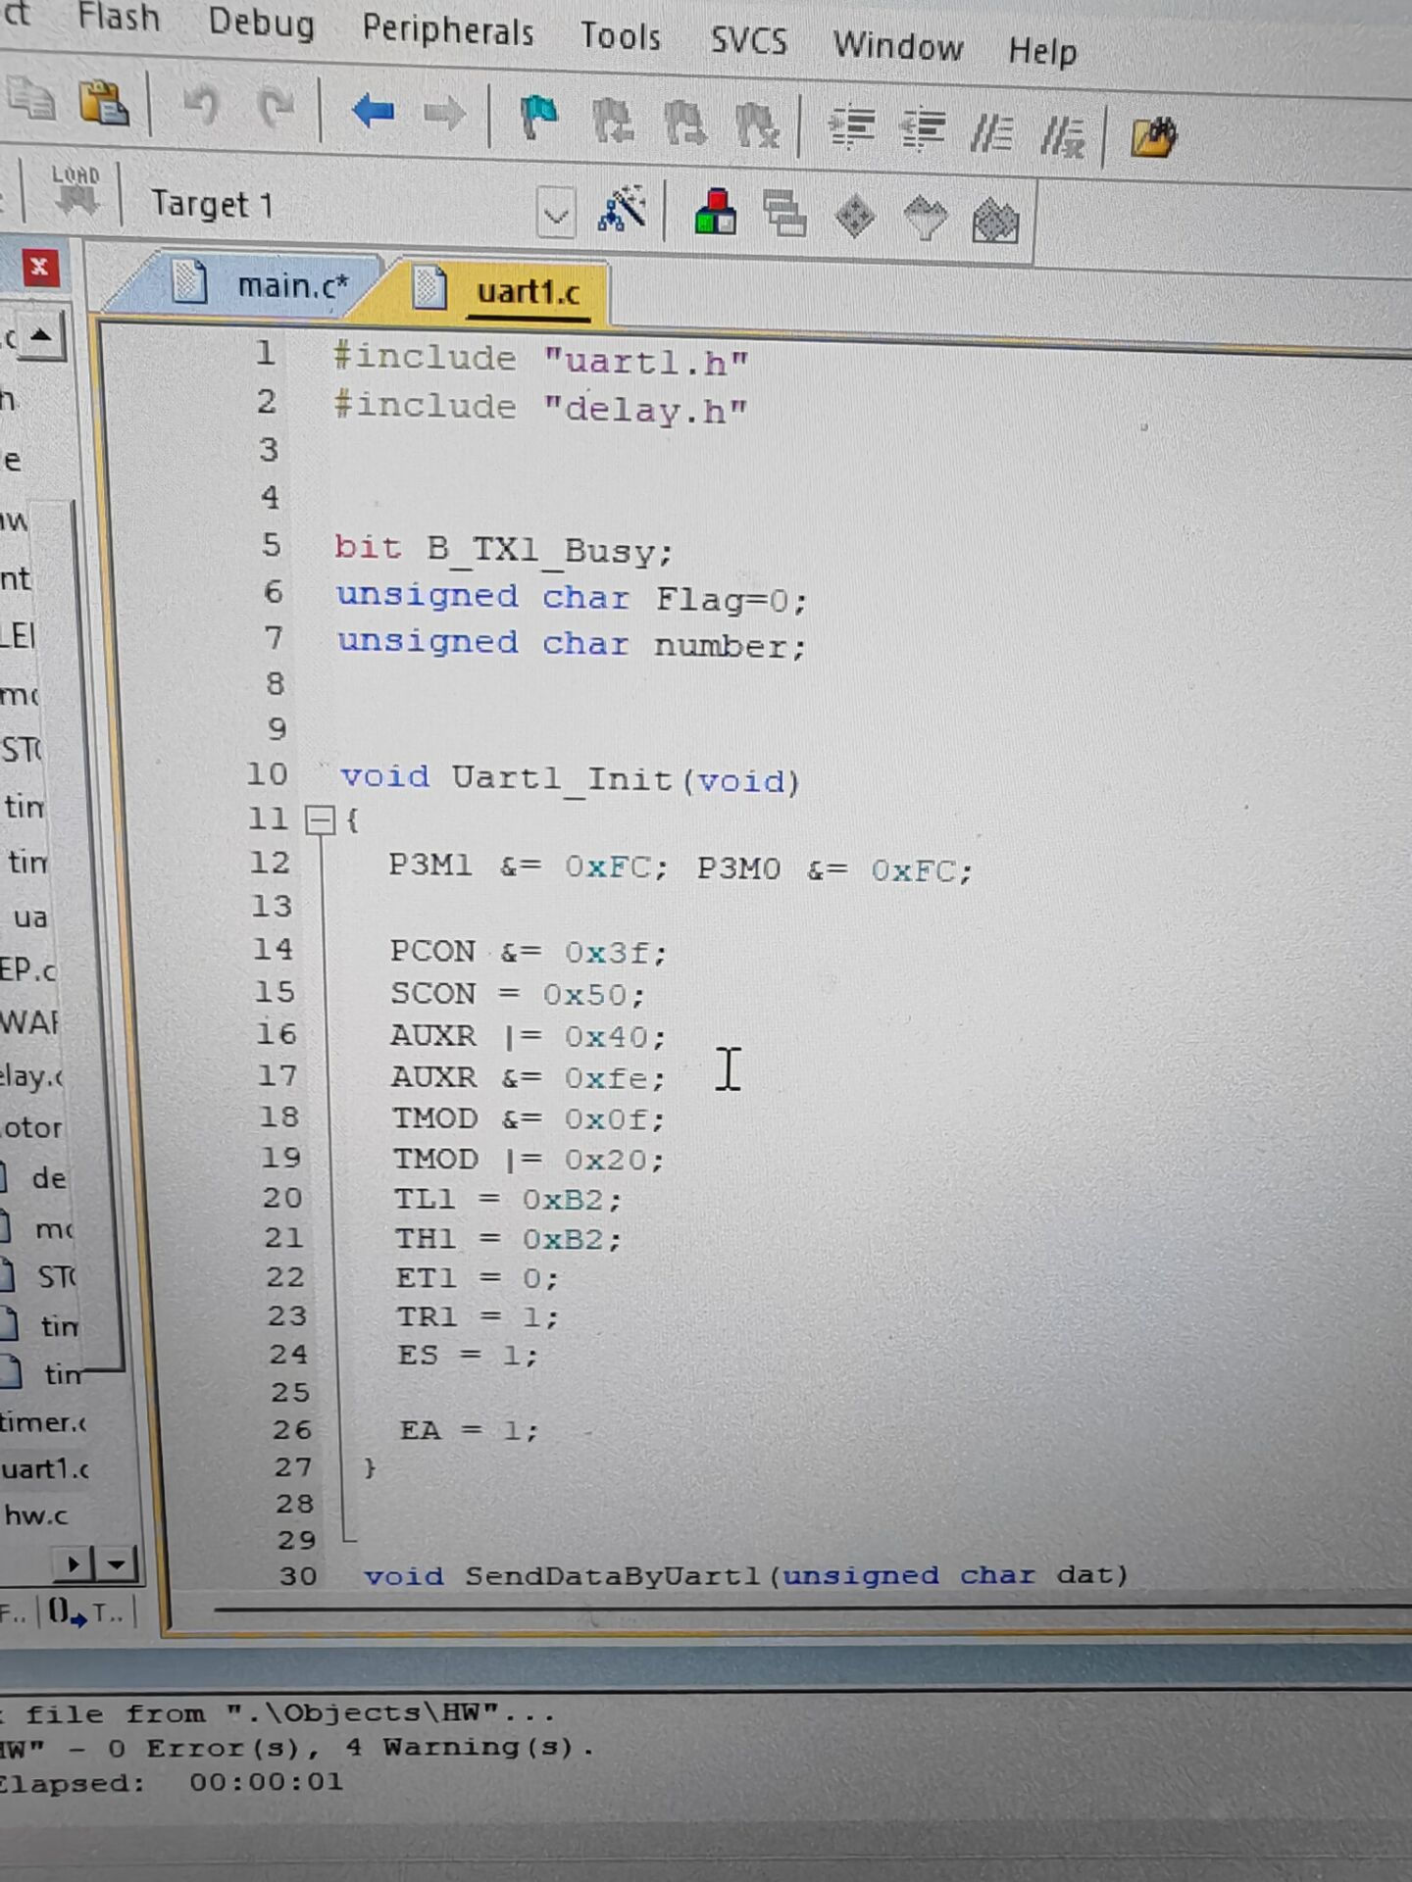The height and width of the screenshot is (1882, 1412).
Task: Click the Copy toolbar icon
Action: [31, 98]
